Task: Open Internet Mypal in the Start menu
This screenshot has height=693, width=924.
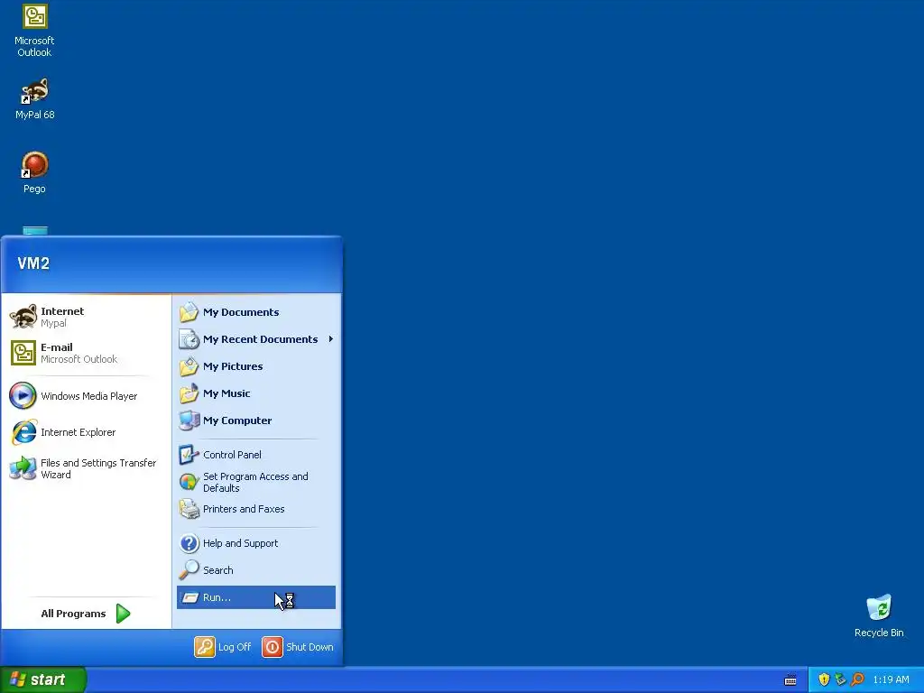Action: coord(86,317)
